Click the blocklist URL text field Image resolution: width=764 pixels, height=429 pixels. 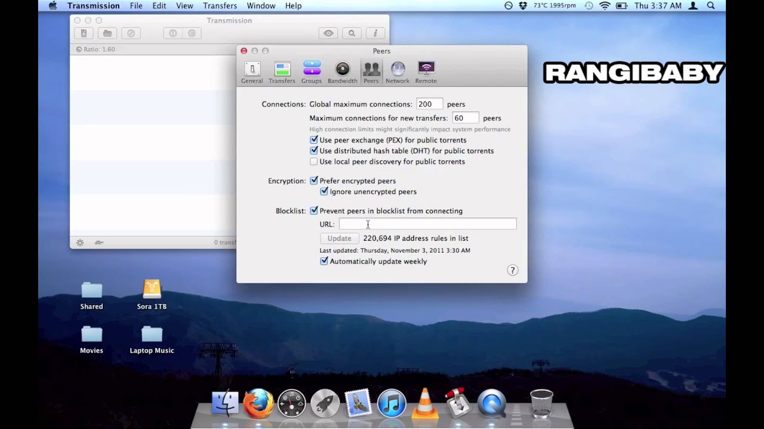(427, 224)
